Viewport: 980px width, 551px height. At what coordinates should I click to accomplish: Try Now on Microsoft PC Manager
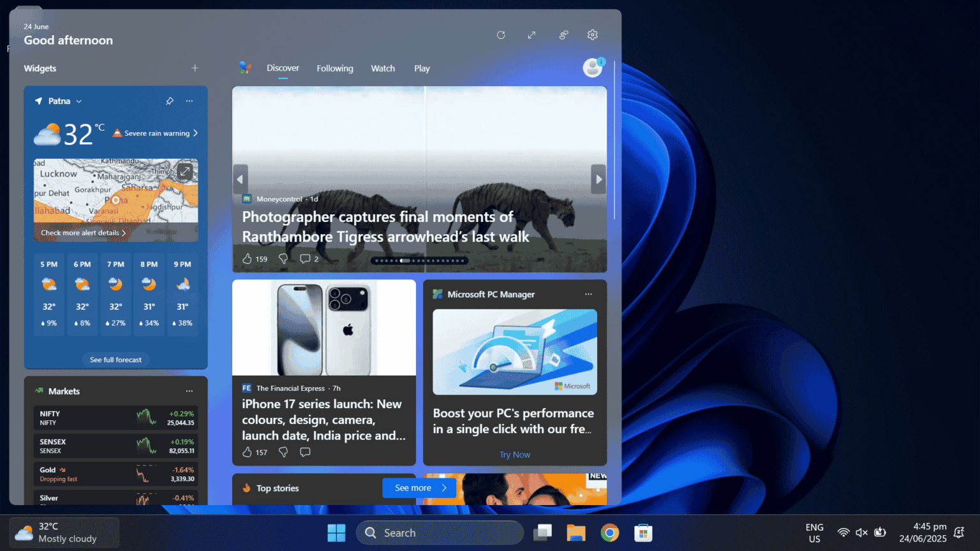(514, 454)
